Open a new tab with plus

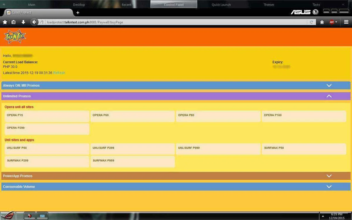78,13
